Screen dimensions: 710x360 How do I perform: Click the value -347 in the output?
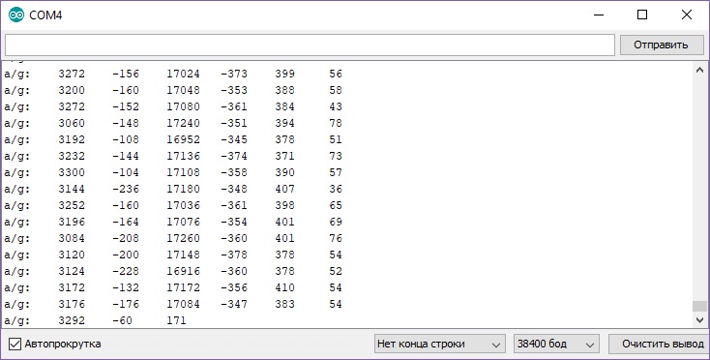[x=234, y=304]
